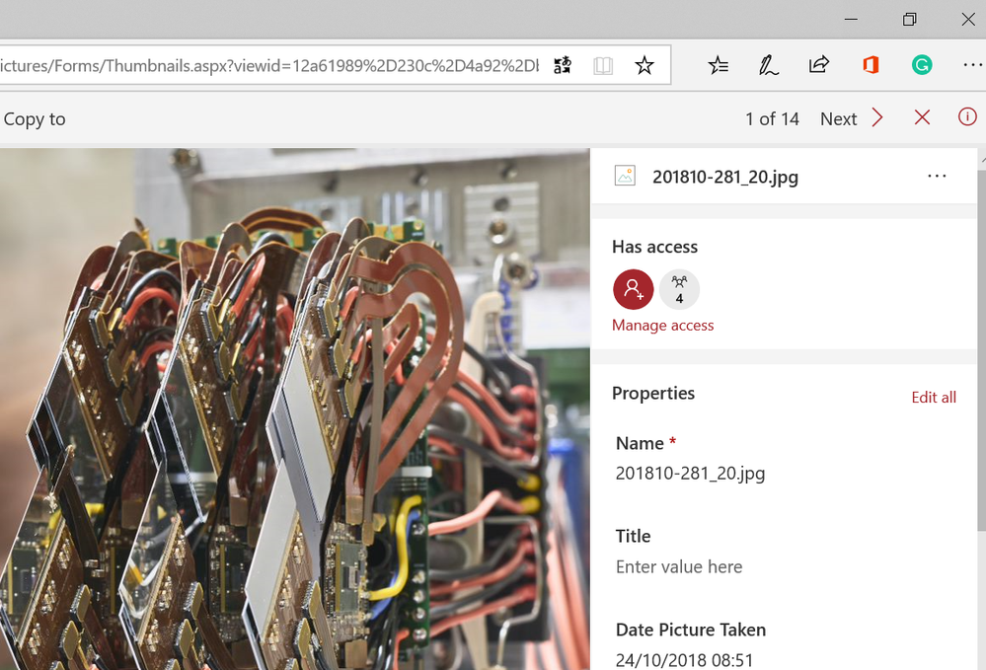Click the Has access heading
This screenshot has width=986, height=670.
coord(654,247)
